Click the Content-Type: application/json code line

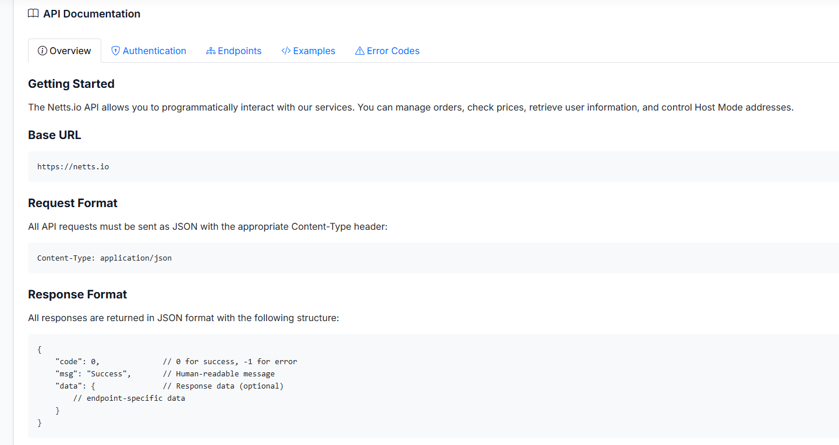[x=104, y=258]
